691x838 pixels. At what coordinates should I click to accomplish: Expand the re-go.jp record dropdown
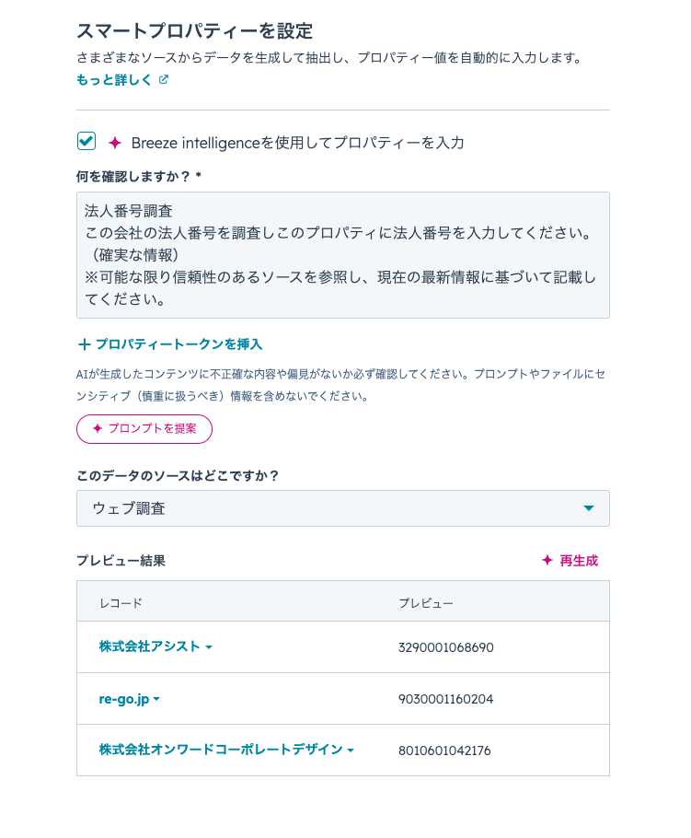coord(156,700)
